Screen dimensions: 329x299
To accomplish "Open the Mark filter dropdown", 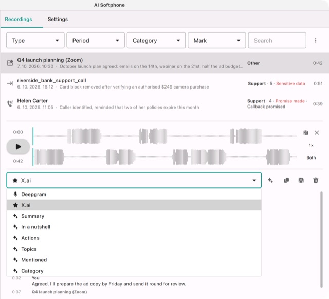I will pos(217,40).
